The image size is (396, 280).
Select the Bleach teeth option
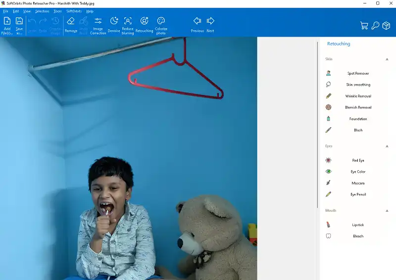point(357,236)
